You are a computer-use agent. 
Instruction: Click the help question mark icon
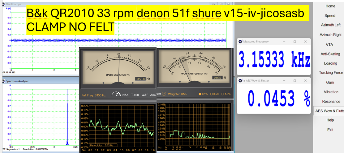tap(164, 94)
